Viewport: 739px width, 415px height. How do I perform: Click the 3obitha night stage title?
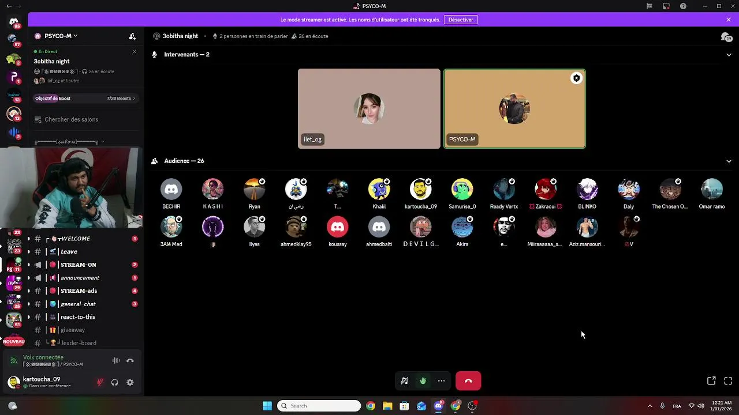(x=180, y=36)
